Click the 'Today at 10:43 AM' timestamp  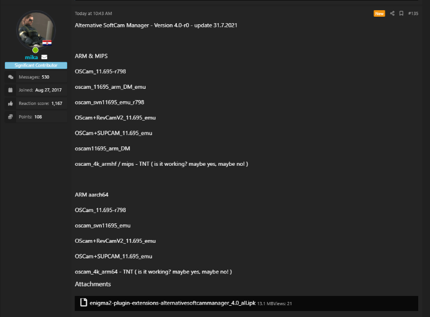[x=94, y=13]
